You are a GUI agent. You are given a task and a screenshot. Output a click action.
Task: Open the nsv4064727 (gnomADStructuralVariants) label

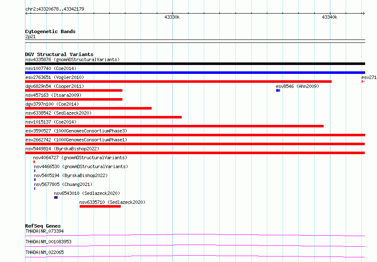click(80, 158)
